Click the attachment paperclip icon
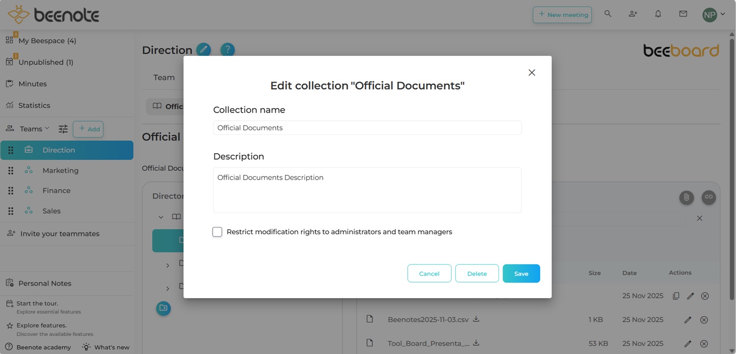Screen dimensions: 736x354 click(686, 197)
